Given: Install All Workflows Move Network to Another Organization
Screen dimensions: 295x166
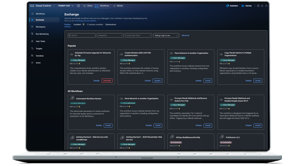Looking at the screenshot, I should [158, 126].
